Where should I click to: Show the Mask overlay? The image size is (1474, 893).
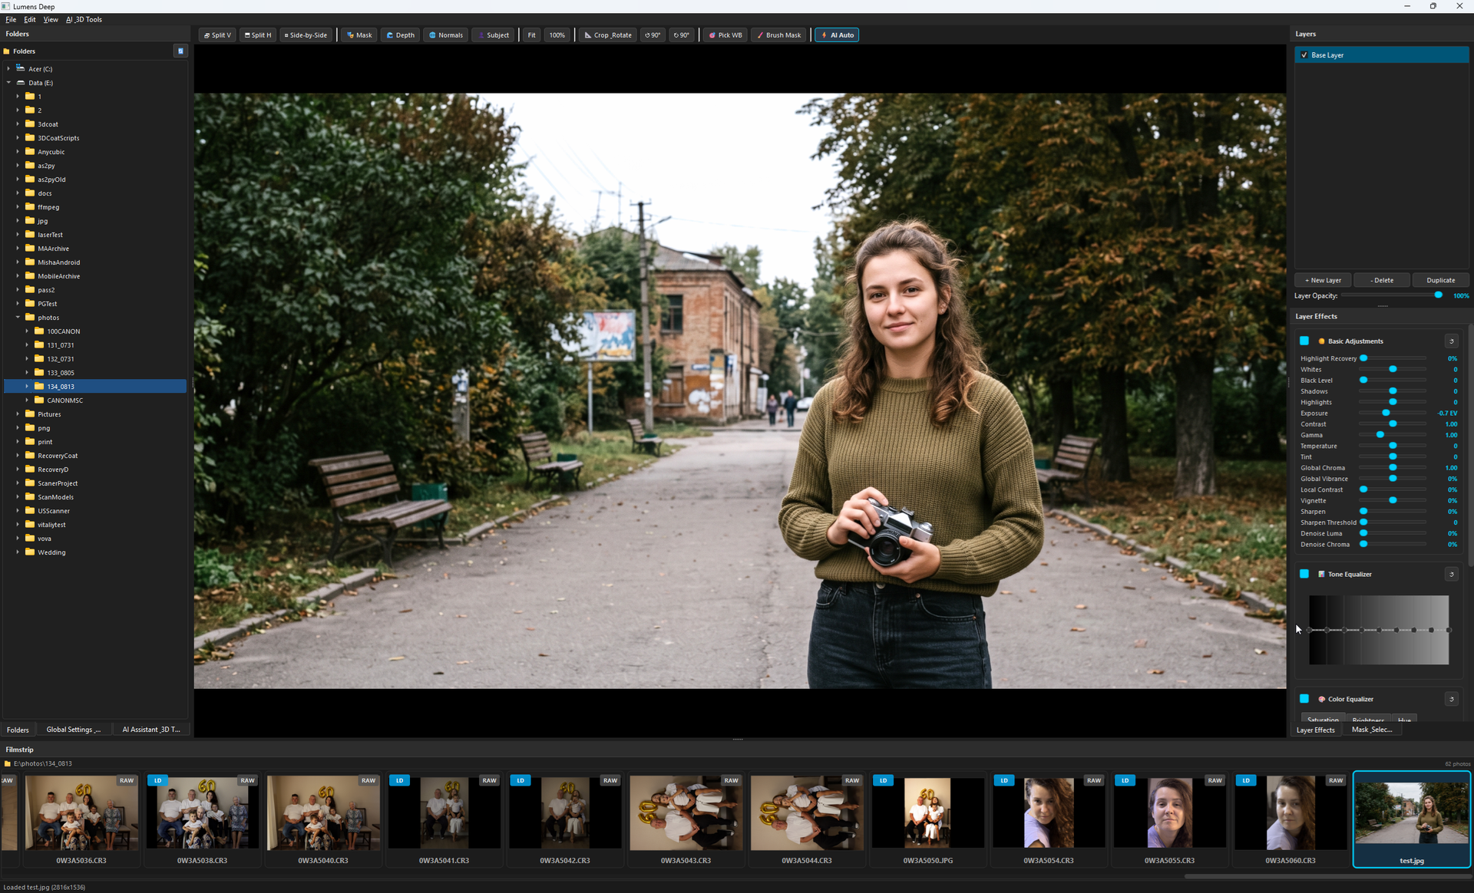(x=359, y=35)
